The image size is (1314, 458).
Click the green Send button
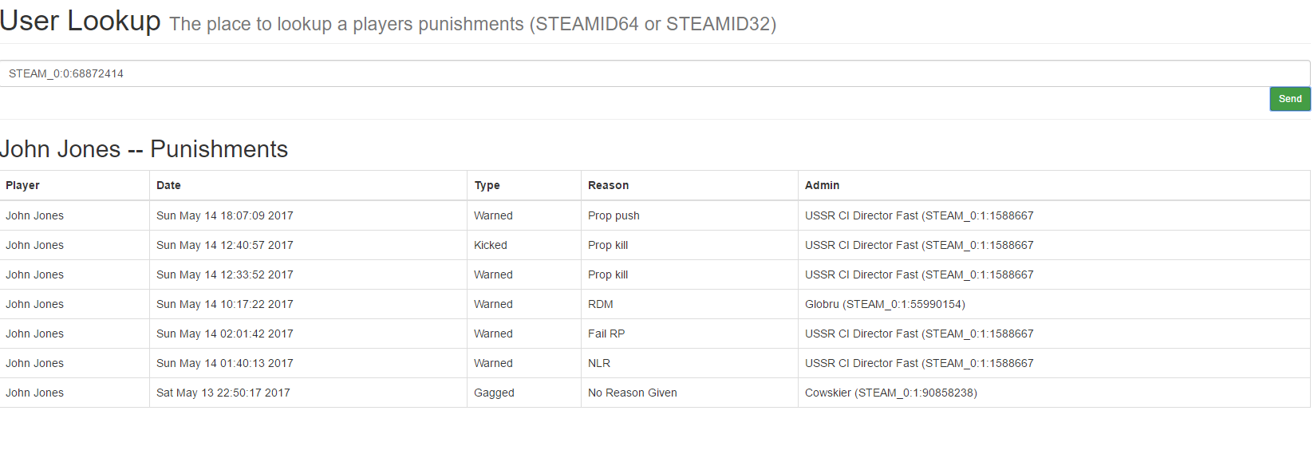click(1289, 99)
